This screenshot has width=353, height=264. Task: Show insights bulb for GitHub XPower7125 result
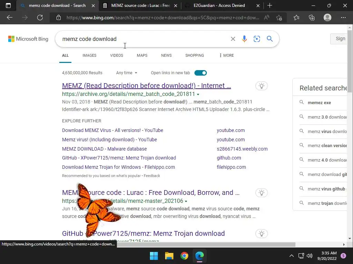click(x=262, y=234)
